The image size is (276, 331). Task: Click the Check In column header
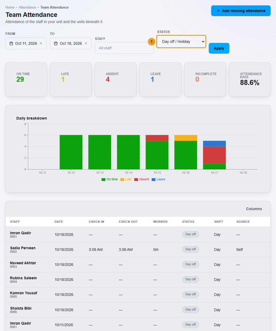click(x=96, y=222)
